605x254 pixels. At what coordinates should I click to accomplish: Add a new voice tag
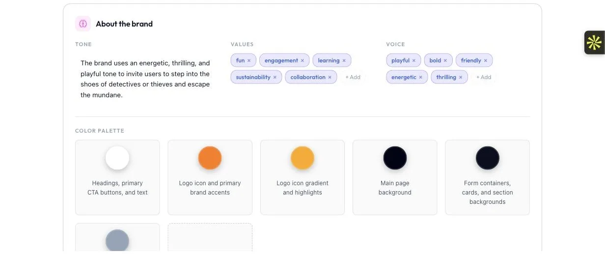484,77
